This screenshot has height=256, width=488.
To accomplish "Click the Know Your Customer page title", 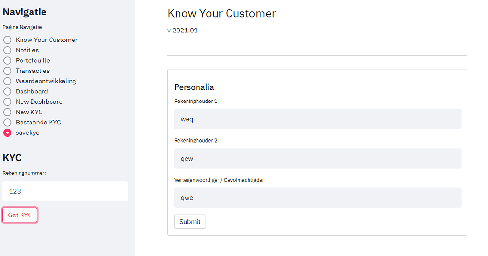I will [222, 13].
